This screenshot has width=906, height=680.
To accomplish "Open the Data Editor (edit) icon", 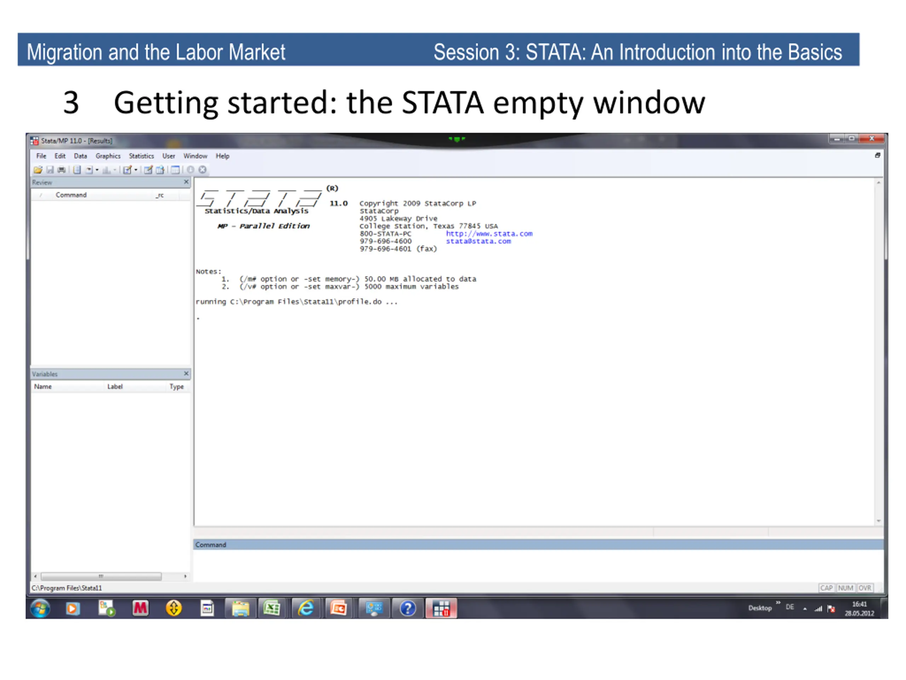I will (x=148, y=170).
